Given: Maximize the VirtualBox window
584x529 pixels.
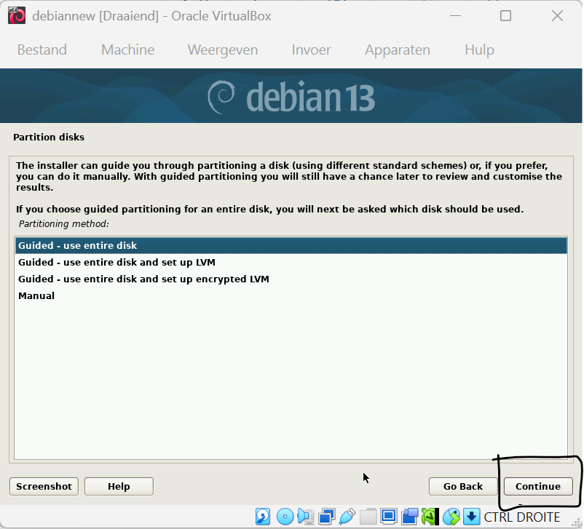Looking at the screenshot, I should [505, 15].
